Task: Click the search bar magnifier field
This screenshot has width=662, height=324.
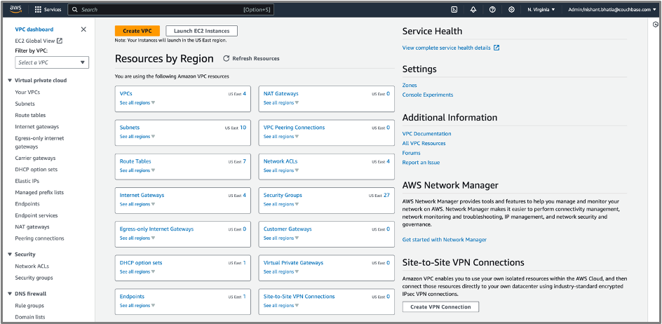Action: point(170,9)
